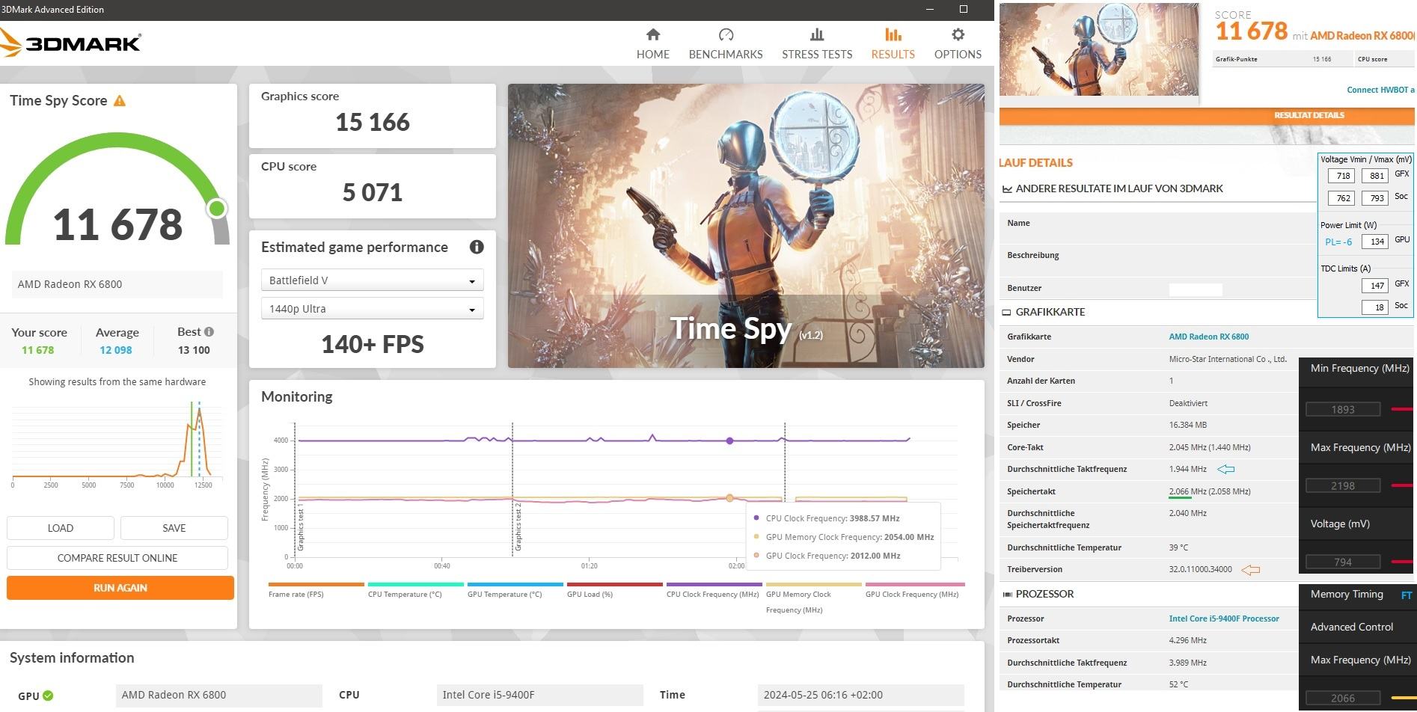Open the BENCHMARKS tab

(726, 44)
